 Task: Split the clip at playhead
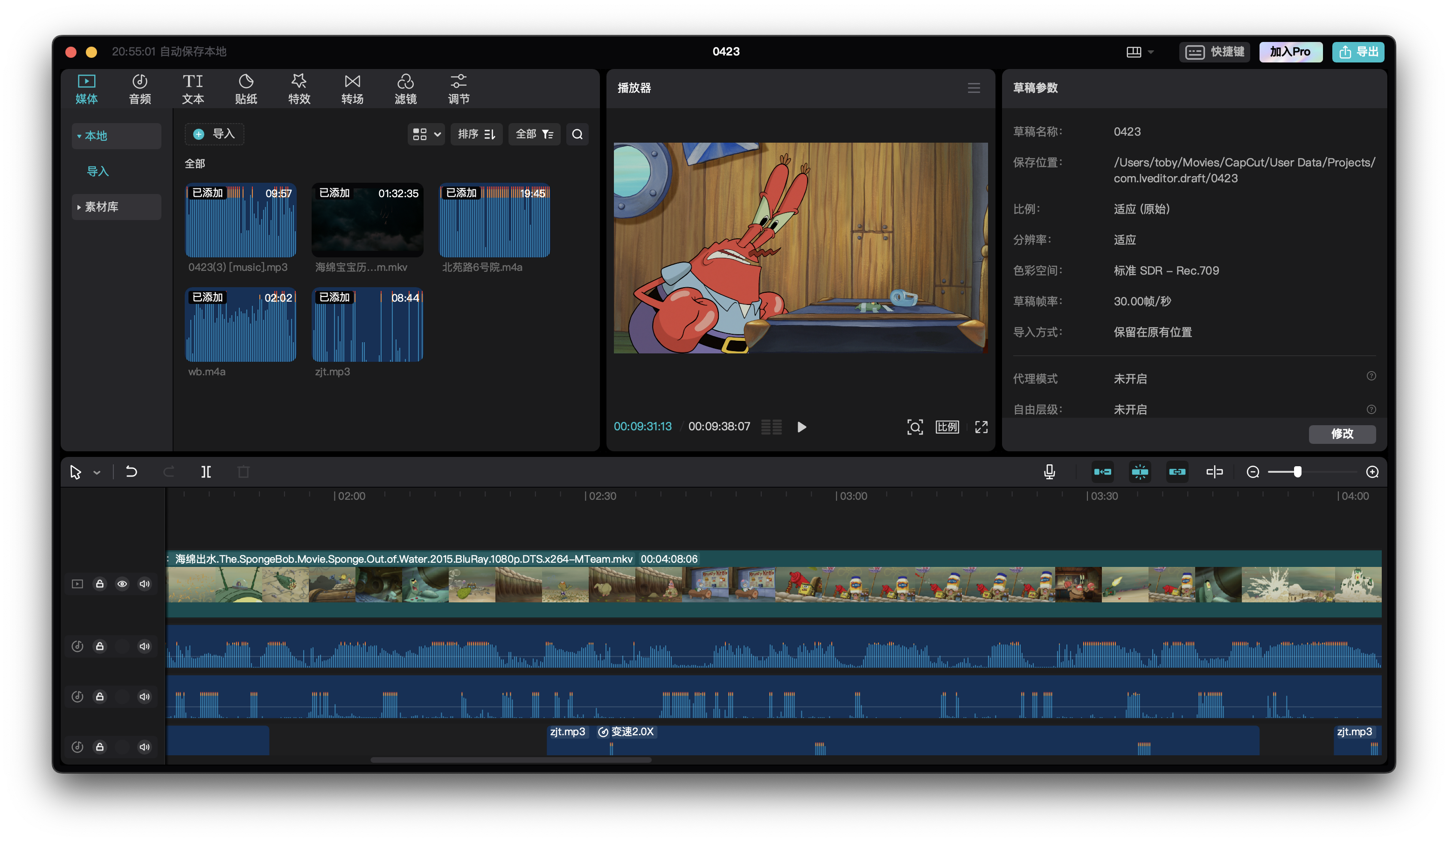(206, 472)
